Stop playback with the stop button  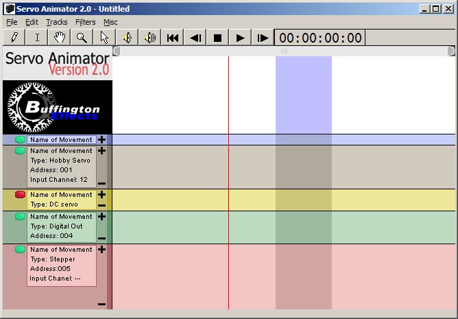pos(218,38)
